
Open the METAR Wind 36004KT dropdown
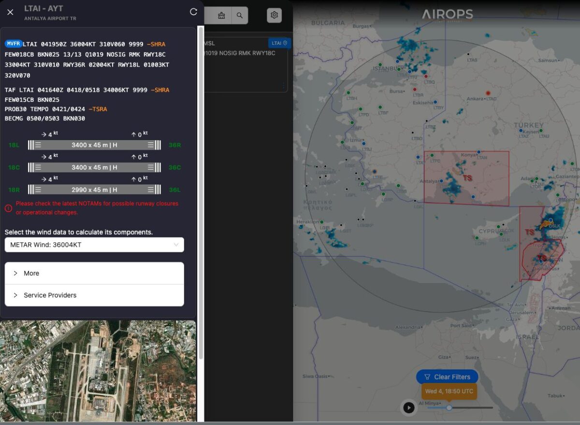tap(94, 245)
